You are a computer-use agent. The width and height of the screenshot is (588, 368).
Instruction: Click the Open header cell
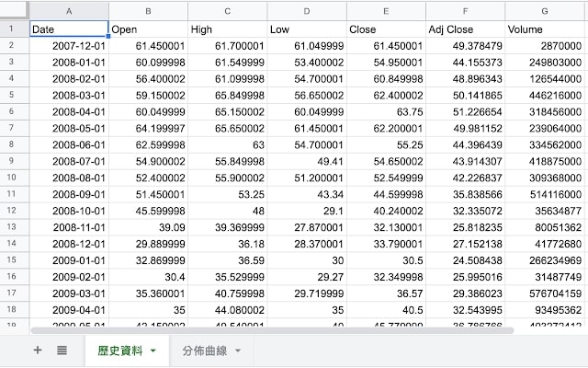(148, 29)
